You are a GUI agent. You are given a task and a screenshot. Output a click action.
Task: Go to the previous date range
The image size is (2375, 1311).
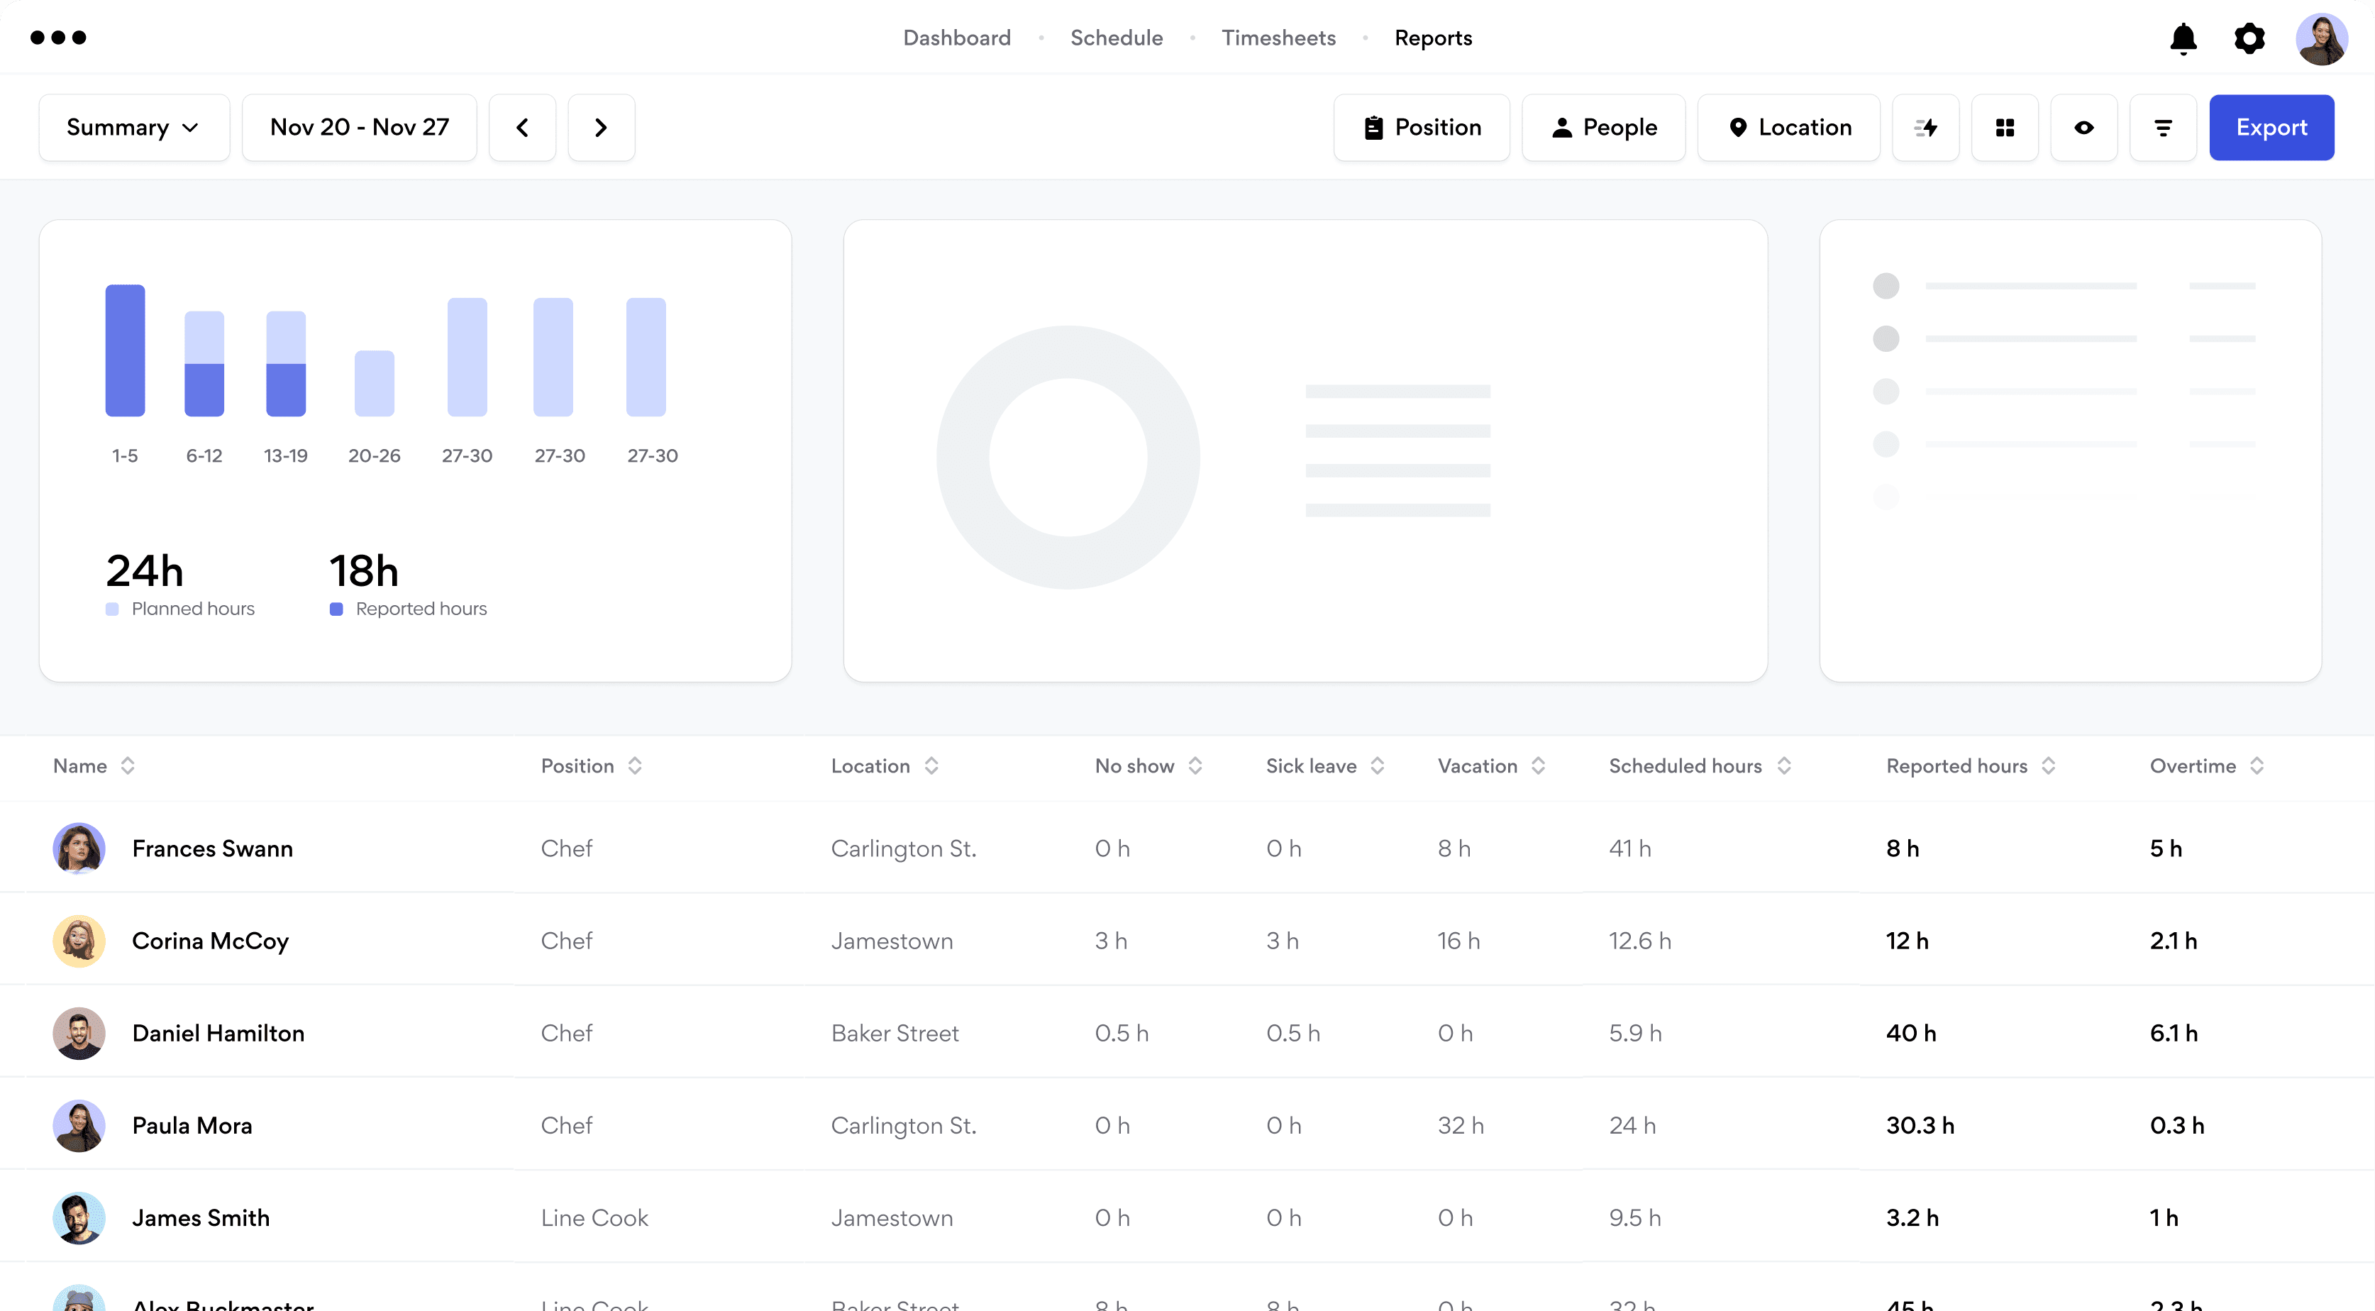pos(522,127)
